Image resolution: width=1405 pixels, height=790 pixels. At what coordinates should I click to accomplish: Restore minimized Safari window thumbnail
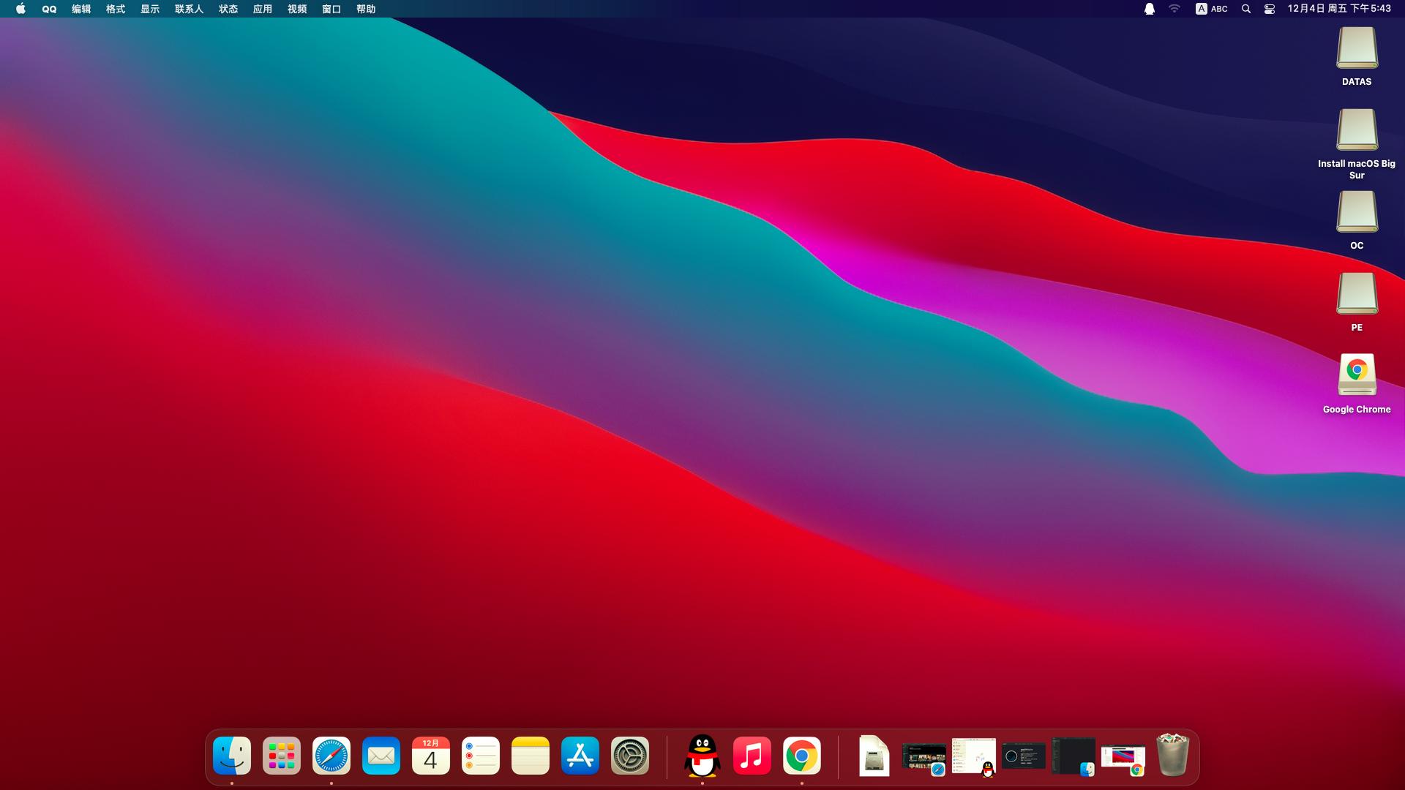[923, 757]
